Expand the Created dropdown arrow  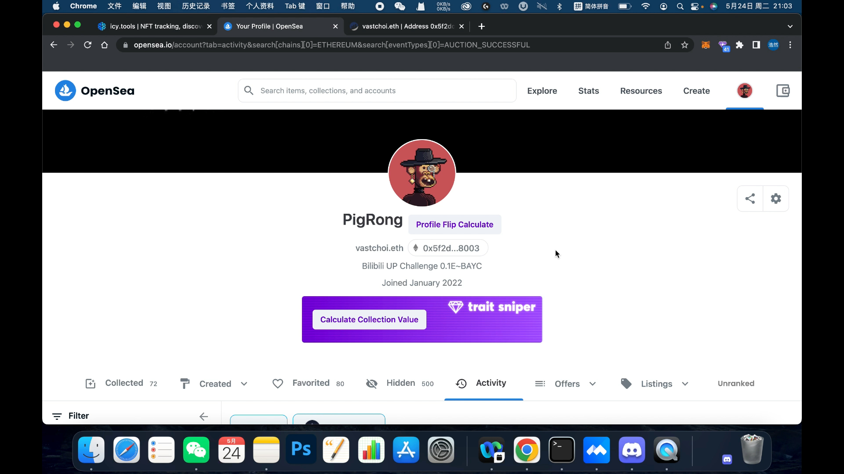click(x=244, y=384)
